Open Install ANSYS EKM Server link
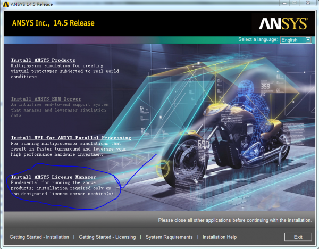 click(46, 99)
